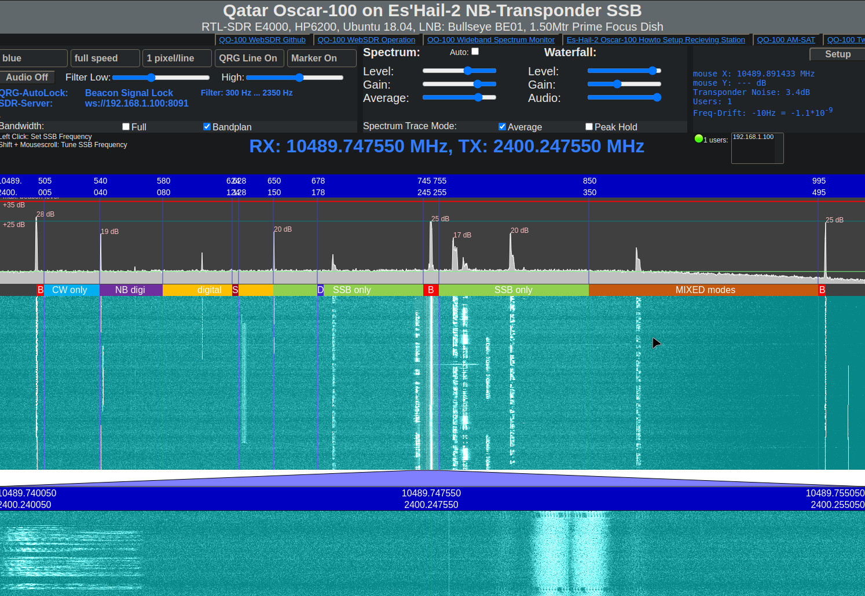The image size is (865, 596).
Task: Click the red S marker in bandplan
Action: 235,290
